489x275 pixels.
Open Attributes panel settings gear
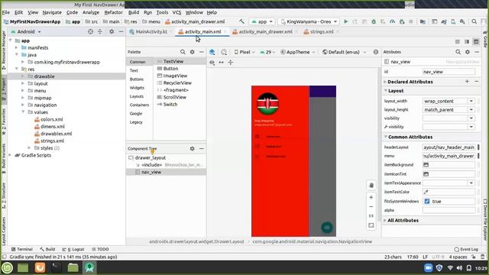467,52
